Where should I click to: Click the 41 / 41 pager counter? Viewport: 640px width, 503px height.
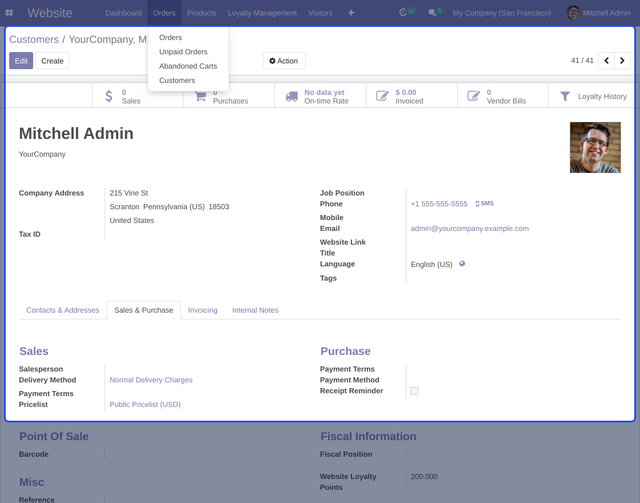point(582,61)
